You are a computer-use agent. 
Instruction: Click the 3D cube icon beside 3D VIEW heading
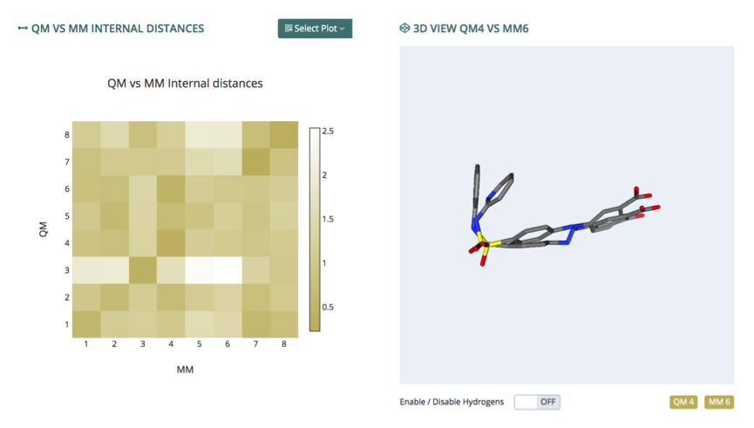point(404,29)
